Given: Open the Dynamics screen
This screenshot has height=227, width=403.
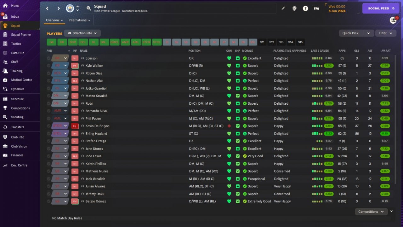Looking at the screenshot, I should (x=18, y=89).
